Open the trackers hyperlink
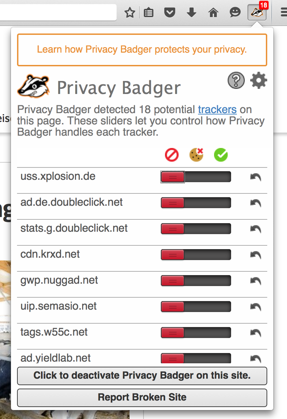 coord(217,109)
